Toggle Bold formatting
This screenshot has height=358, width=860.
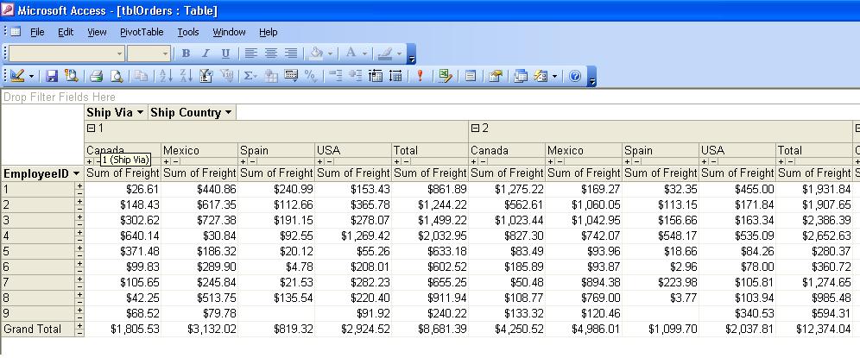pos(186,53)
